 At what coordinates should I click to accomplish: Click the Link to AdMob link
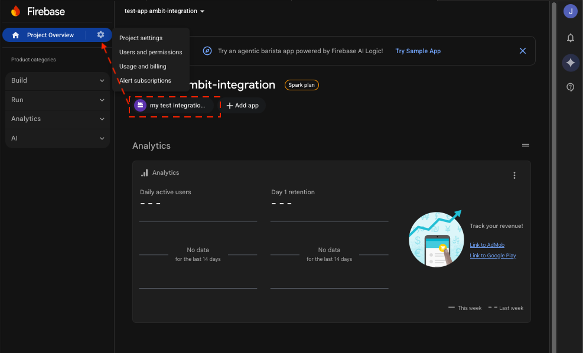pyautogui.click(x=487, y=244)
